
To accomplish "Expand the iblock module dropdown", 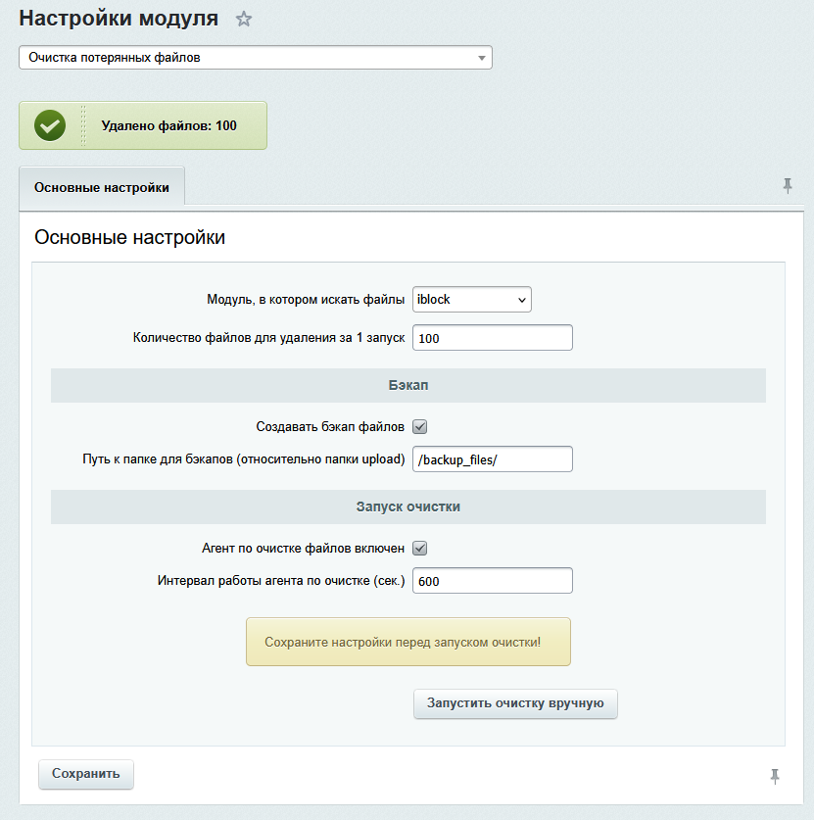I will point(472,300).
